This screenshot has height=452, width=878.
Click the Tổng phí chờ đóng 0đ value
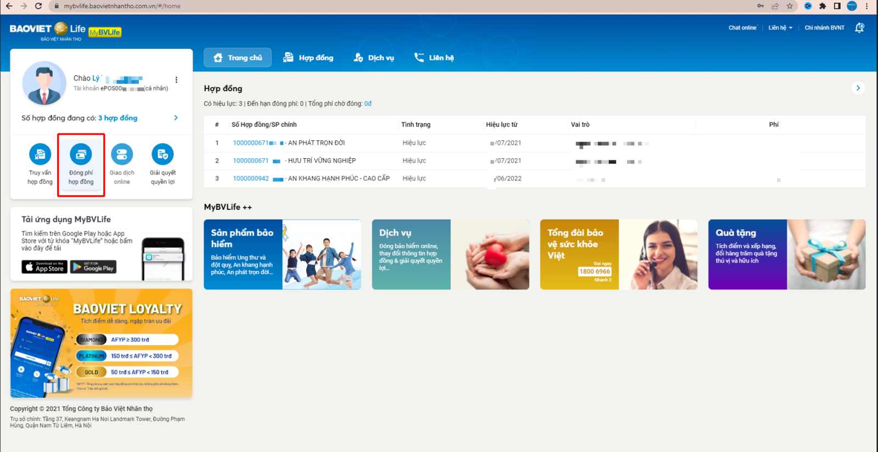(368, 104)
